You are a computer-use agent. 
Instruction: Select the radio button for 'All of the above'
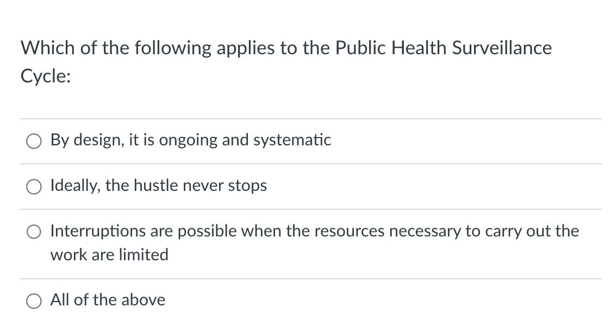34,300
